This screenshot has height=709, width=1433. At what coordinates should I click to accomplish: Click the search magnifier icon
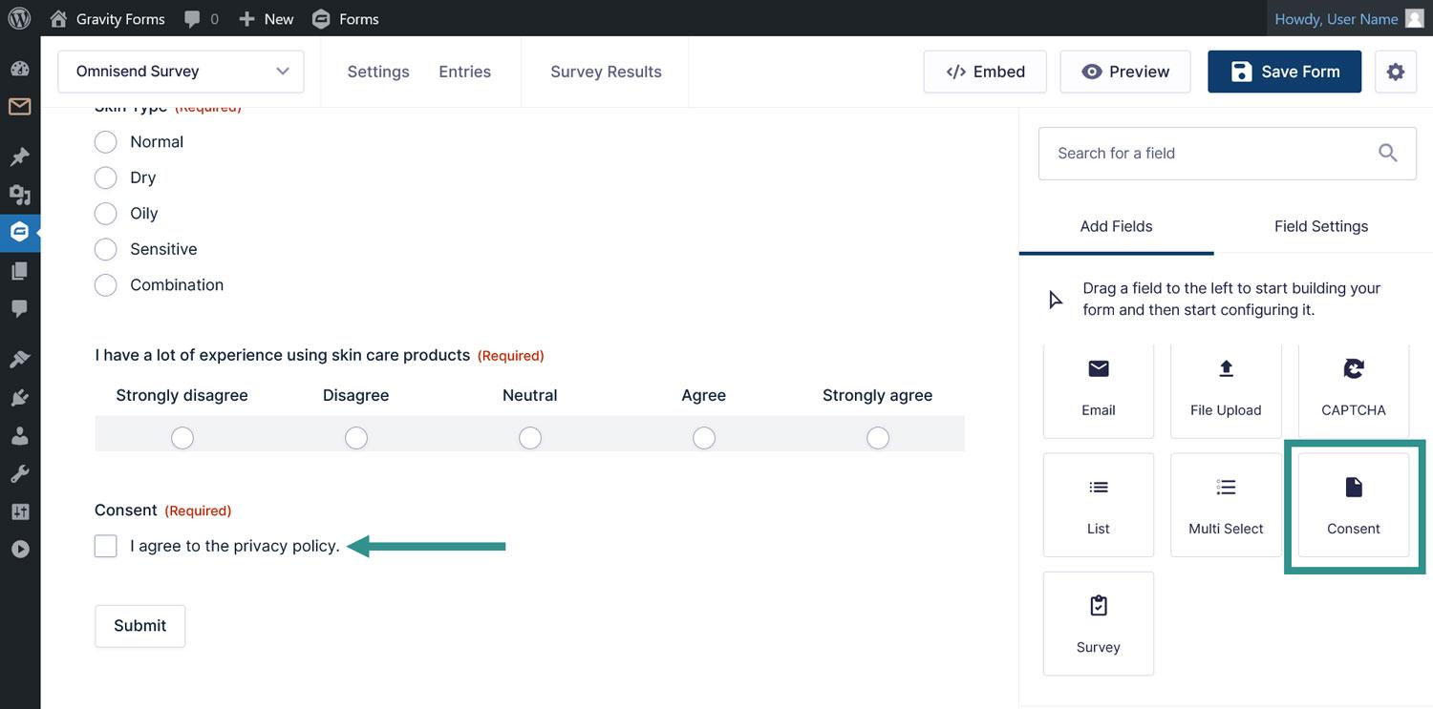point(1388,153)
